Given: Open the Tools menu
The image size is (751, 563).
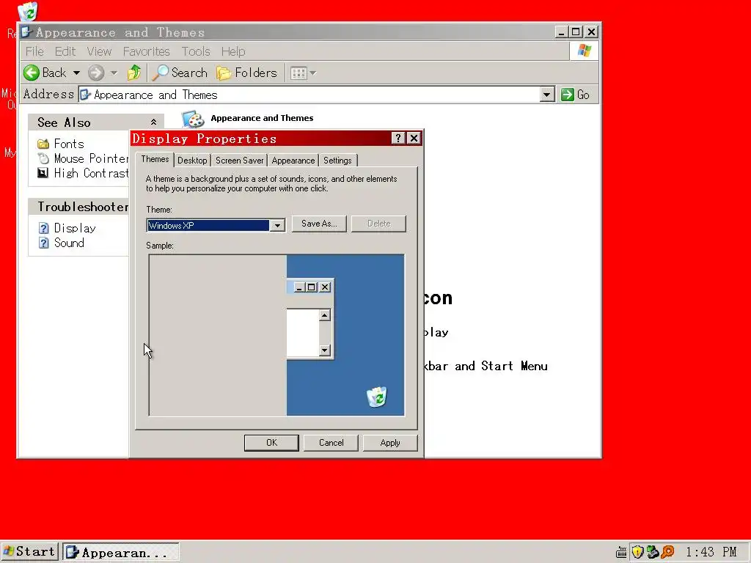Looking at the screenshot, I should [x=196, y=51].
